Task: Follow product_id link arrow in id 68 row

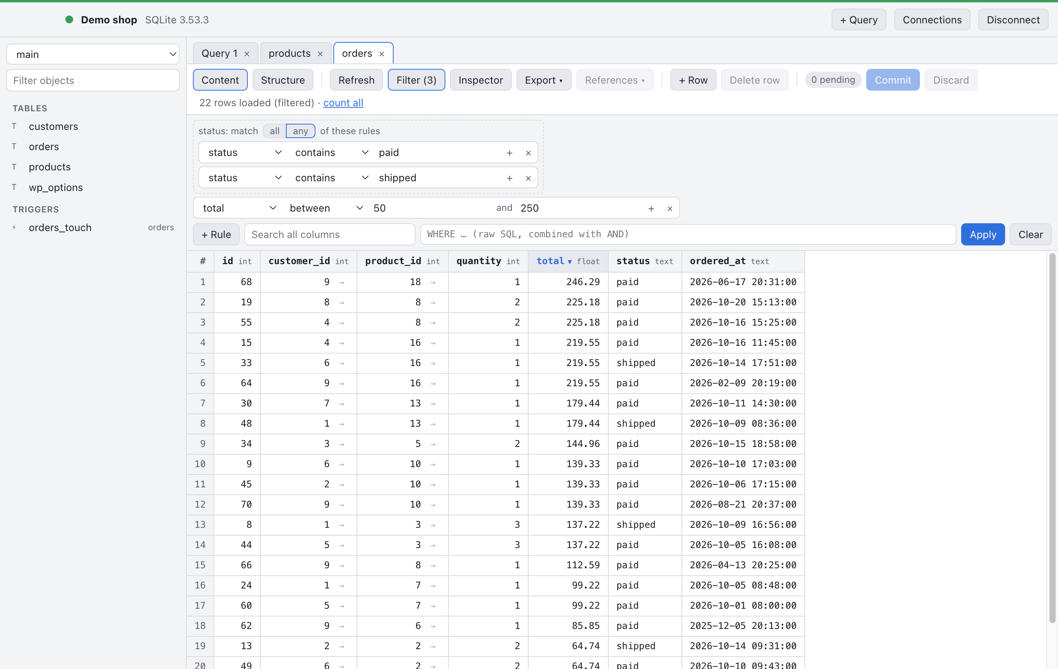Action: tap(433, 282)
